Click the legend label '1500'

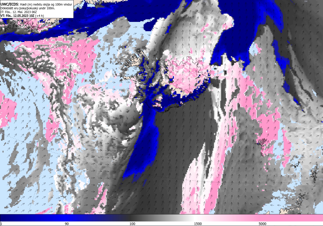pyautogui.click(x=198, y=224)
